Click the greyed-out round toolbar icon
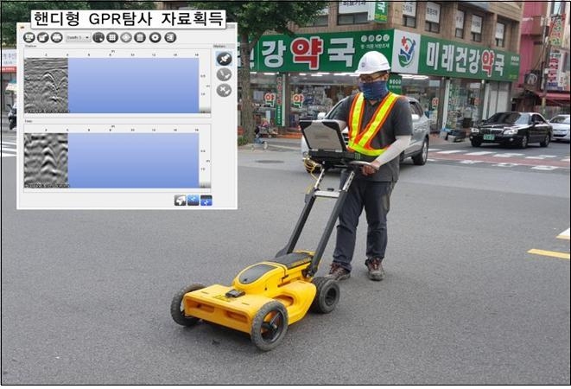571x389 pixels. click(126, 37)
